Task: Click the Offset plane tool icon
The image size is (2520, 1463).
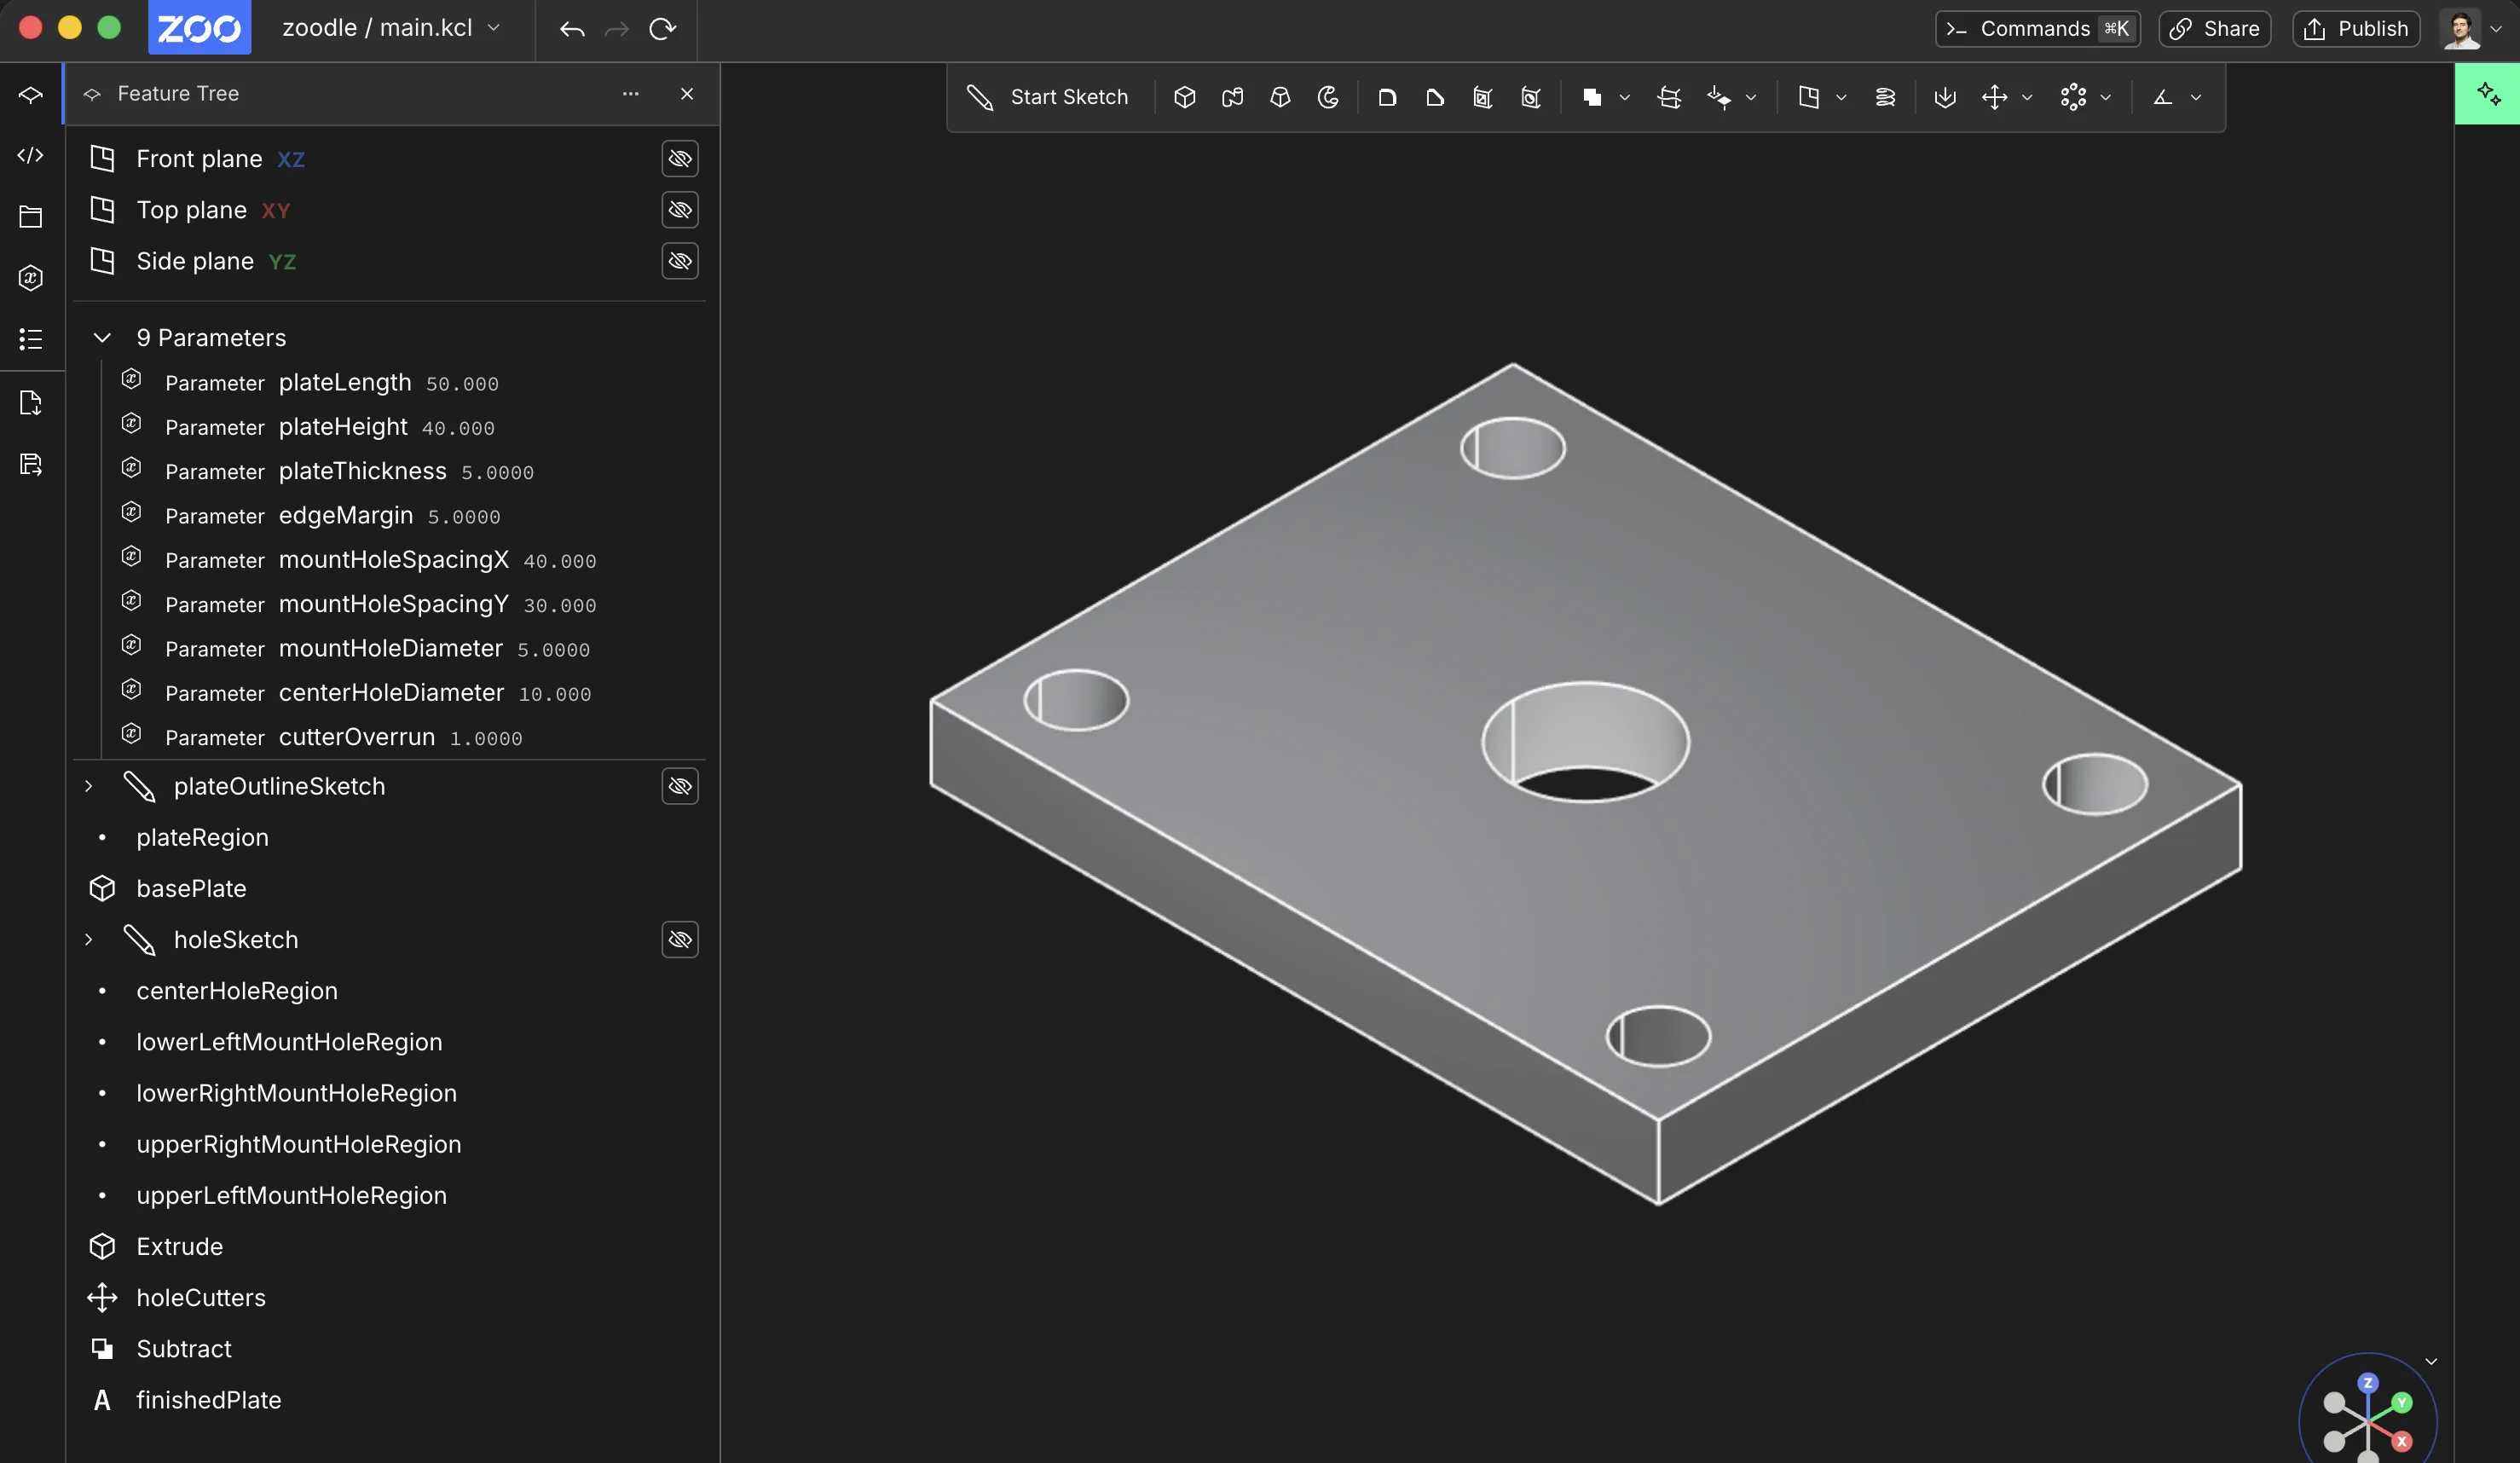Action: tap(1808, 97)
